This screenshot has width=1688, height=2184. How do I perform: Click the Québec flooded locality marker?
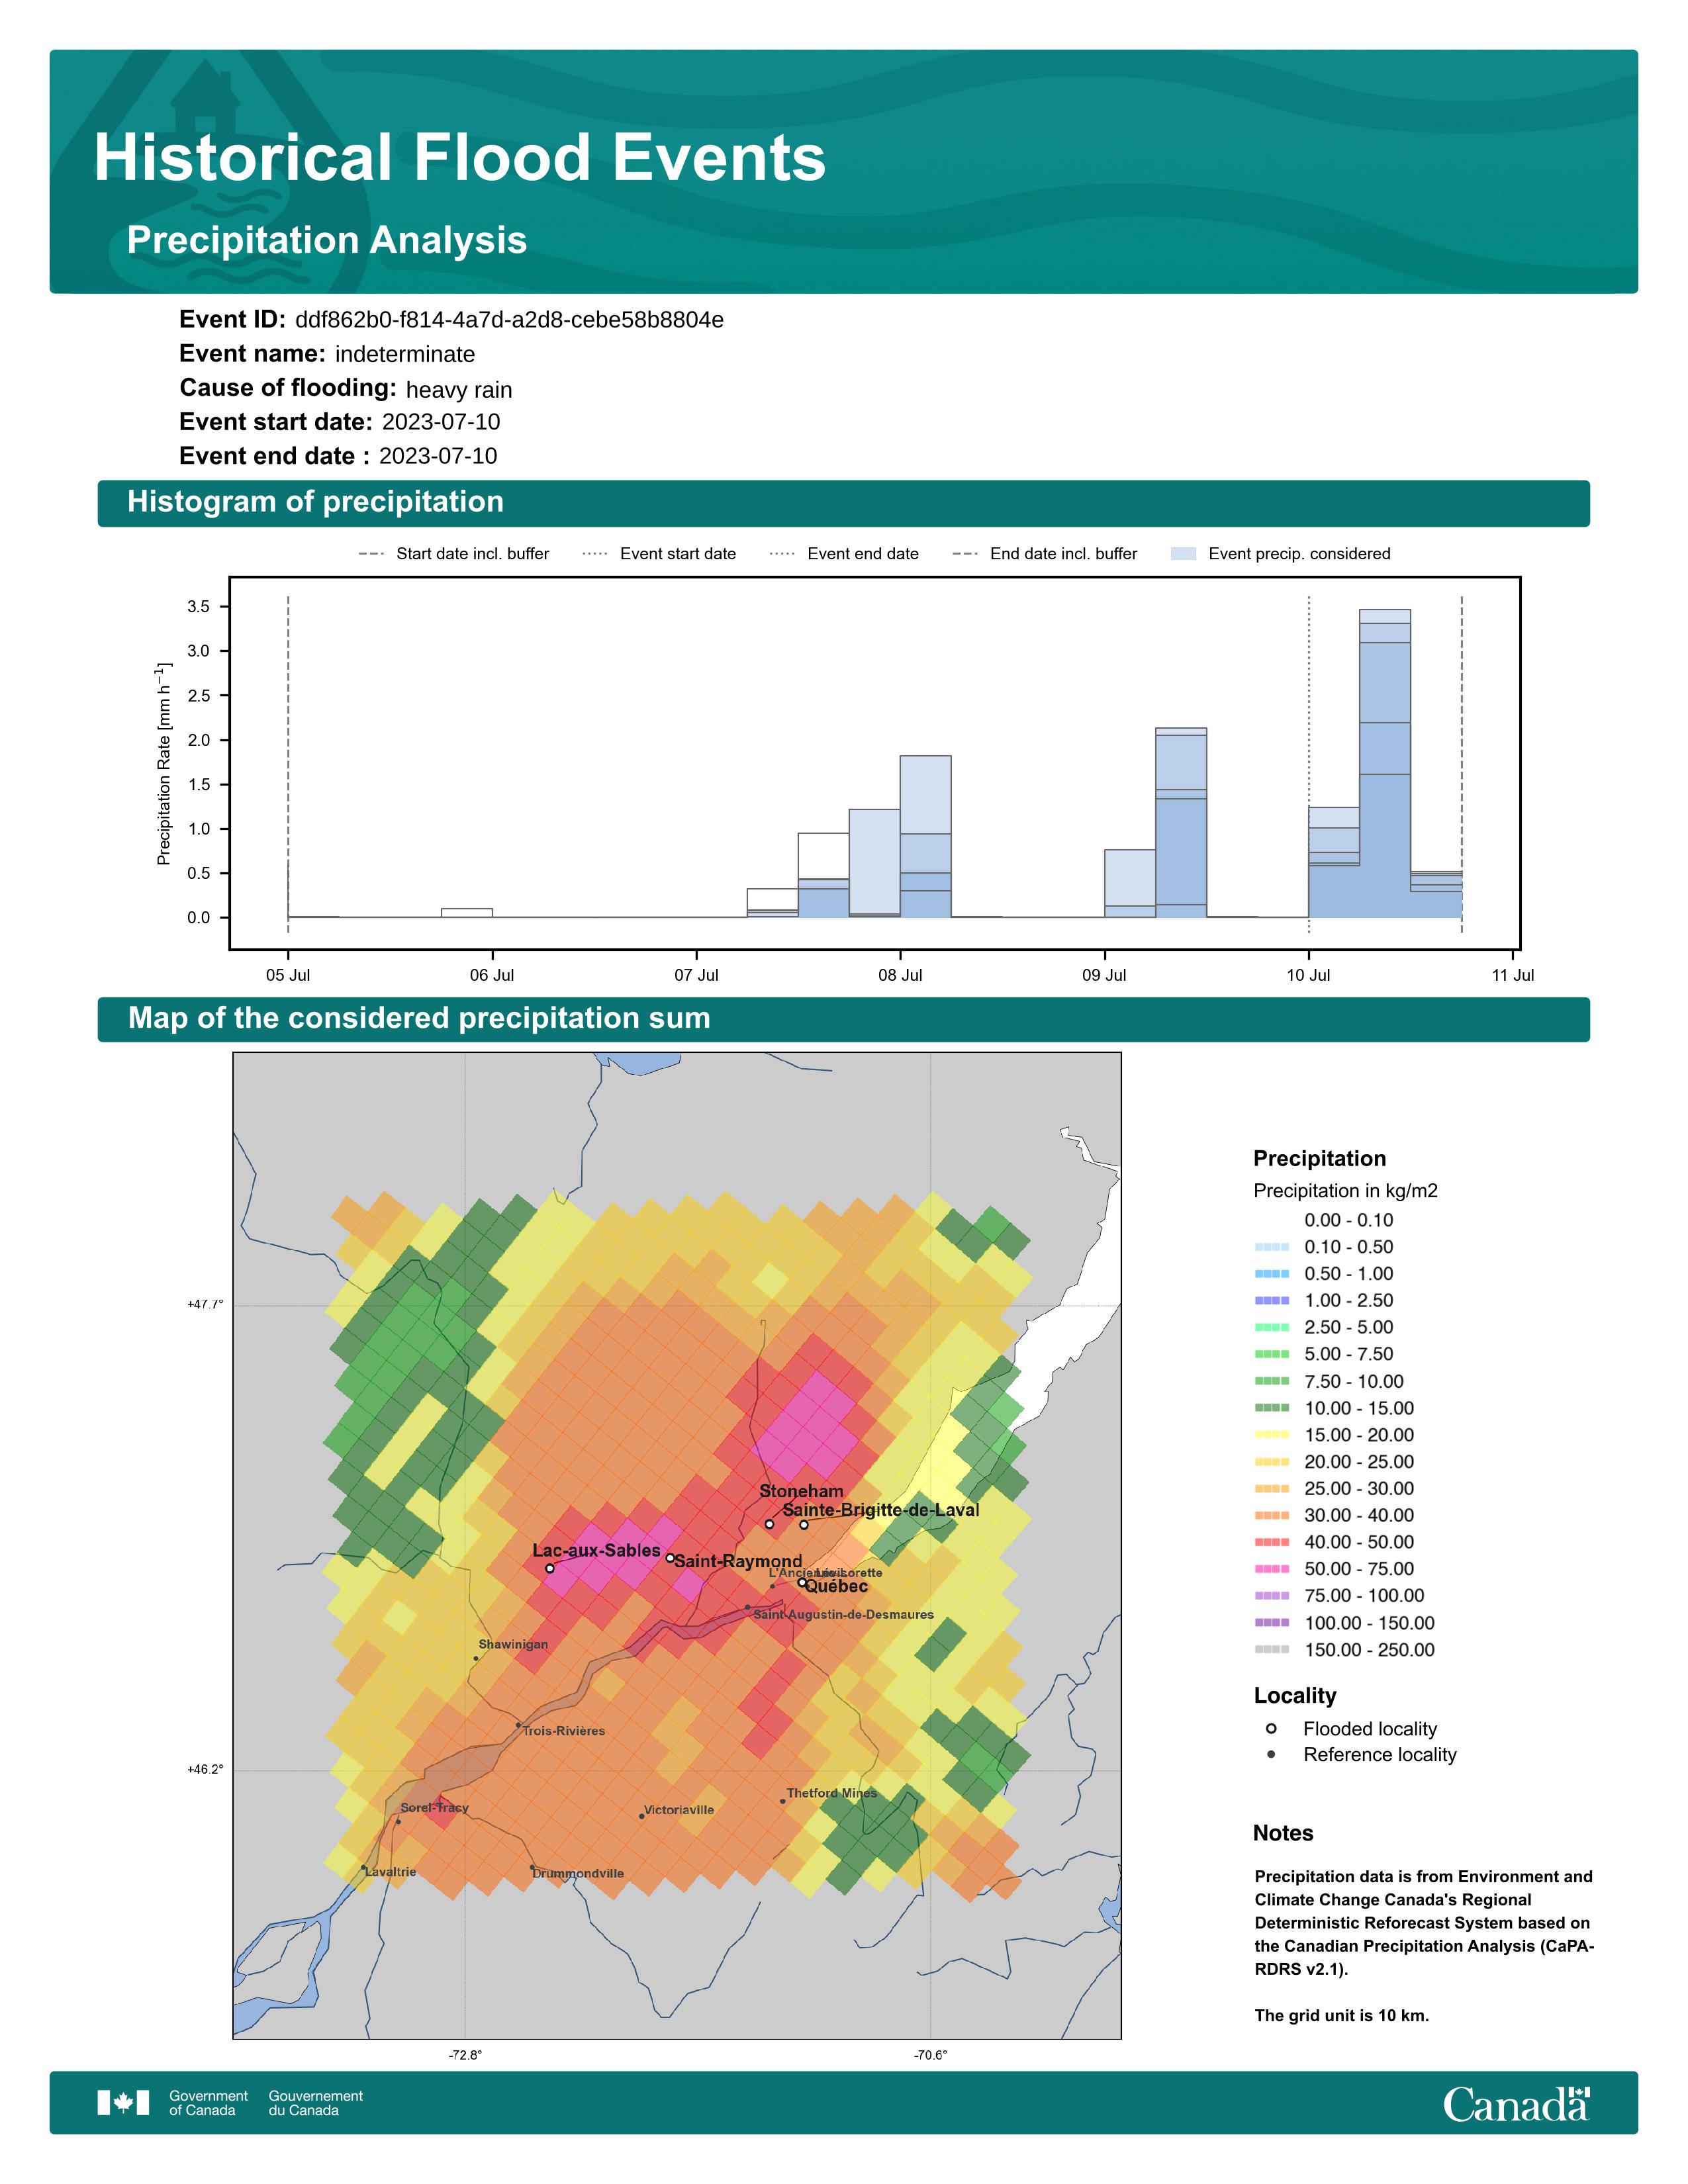802,1582
